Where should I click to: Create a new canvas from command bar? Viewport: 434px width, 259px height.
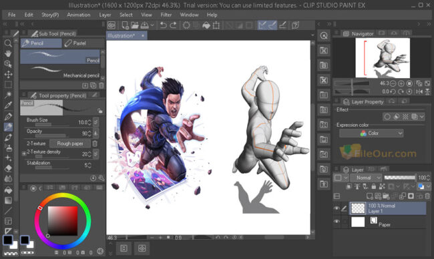click(x=125, y=25)
